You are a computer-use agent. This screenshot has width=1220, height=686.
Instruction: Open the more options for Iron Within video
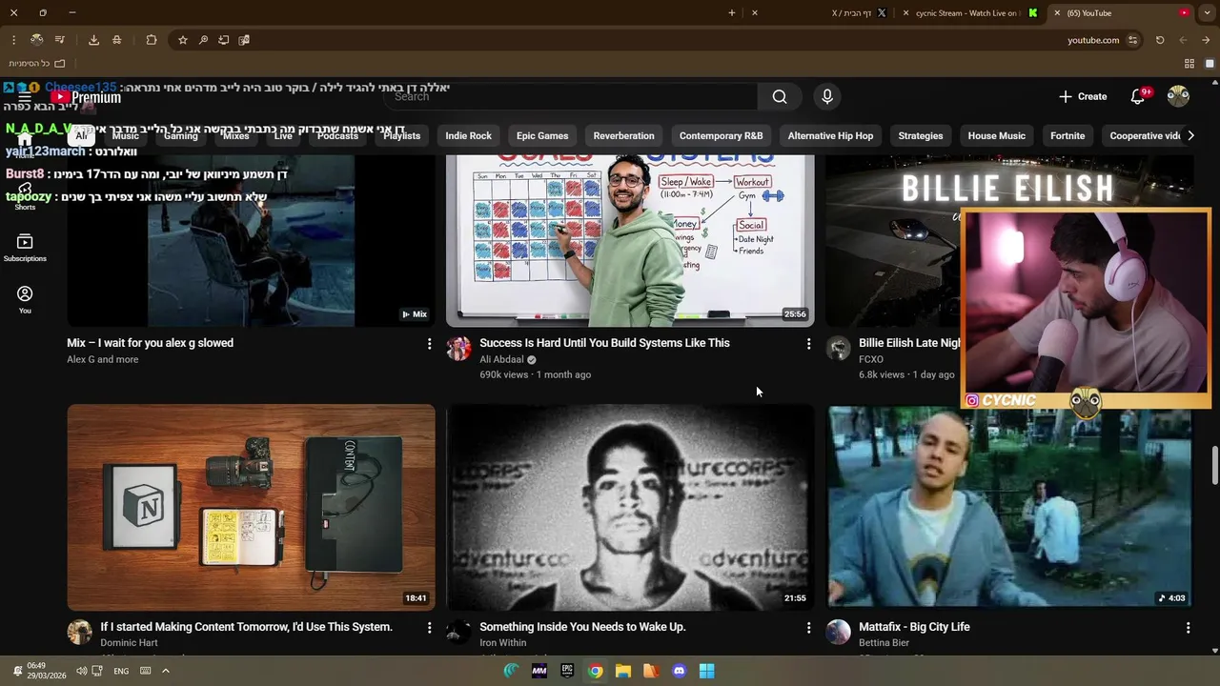pos(808,628)
